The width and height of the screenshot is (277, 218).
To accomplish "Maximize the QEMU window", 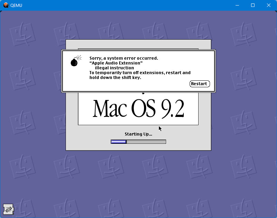I will tap(253, 5).
